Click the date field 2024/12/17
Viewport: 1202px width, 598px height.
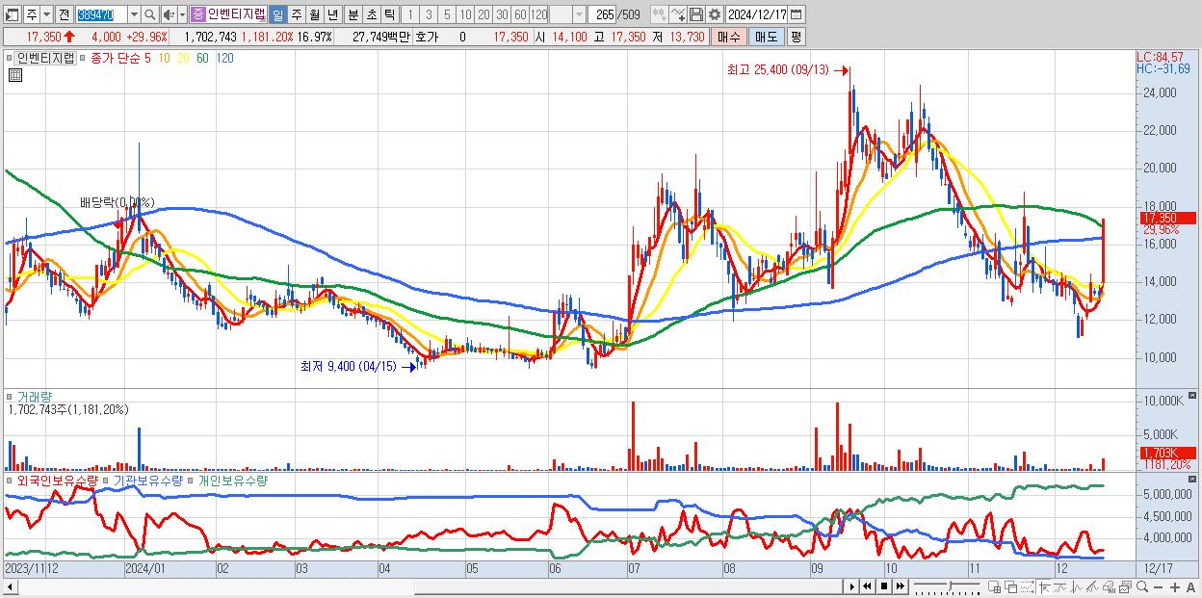coord(756,14)
